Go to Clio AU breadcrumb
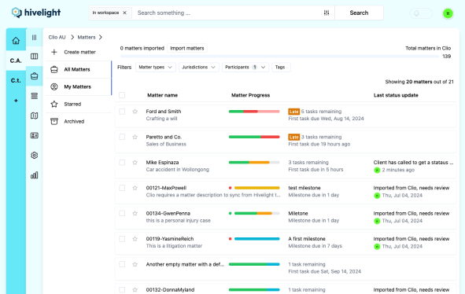Screen dimensions: 465x294 coord(57,37)
